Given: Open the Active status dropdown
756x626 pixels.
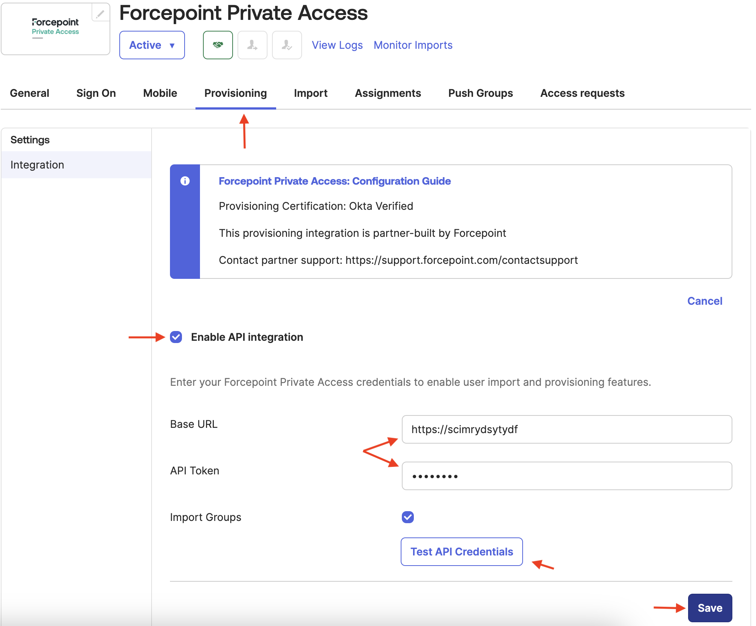Looking at the screenshot, I should coord(152,45).
